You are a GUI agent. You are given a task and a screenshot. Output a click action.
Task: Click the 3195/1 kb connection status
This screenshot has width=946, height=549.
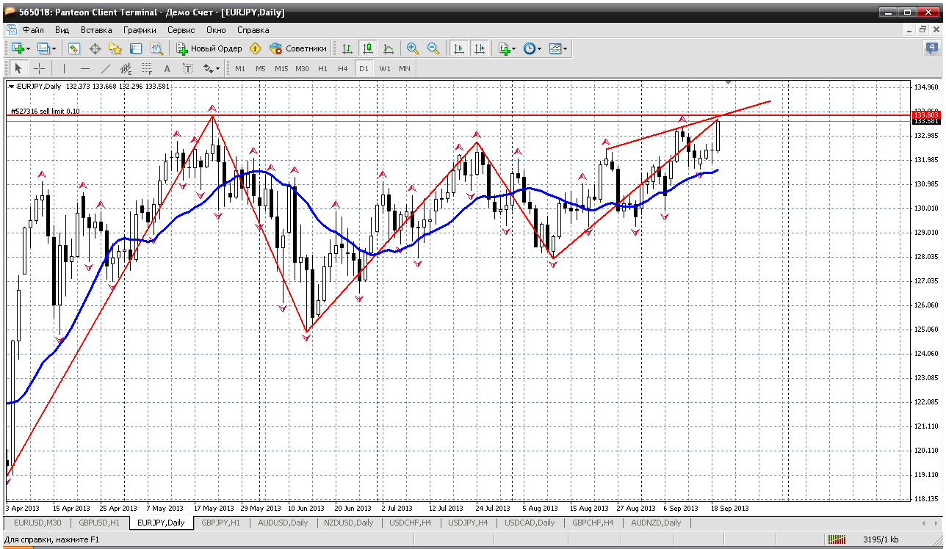point(881,540)
